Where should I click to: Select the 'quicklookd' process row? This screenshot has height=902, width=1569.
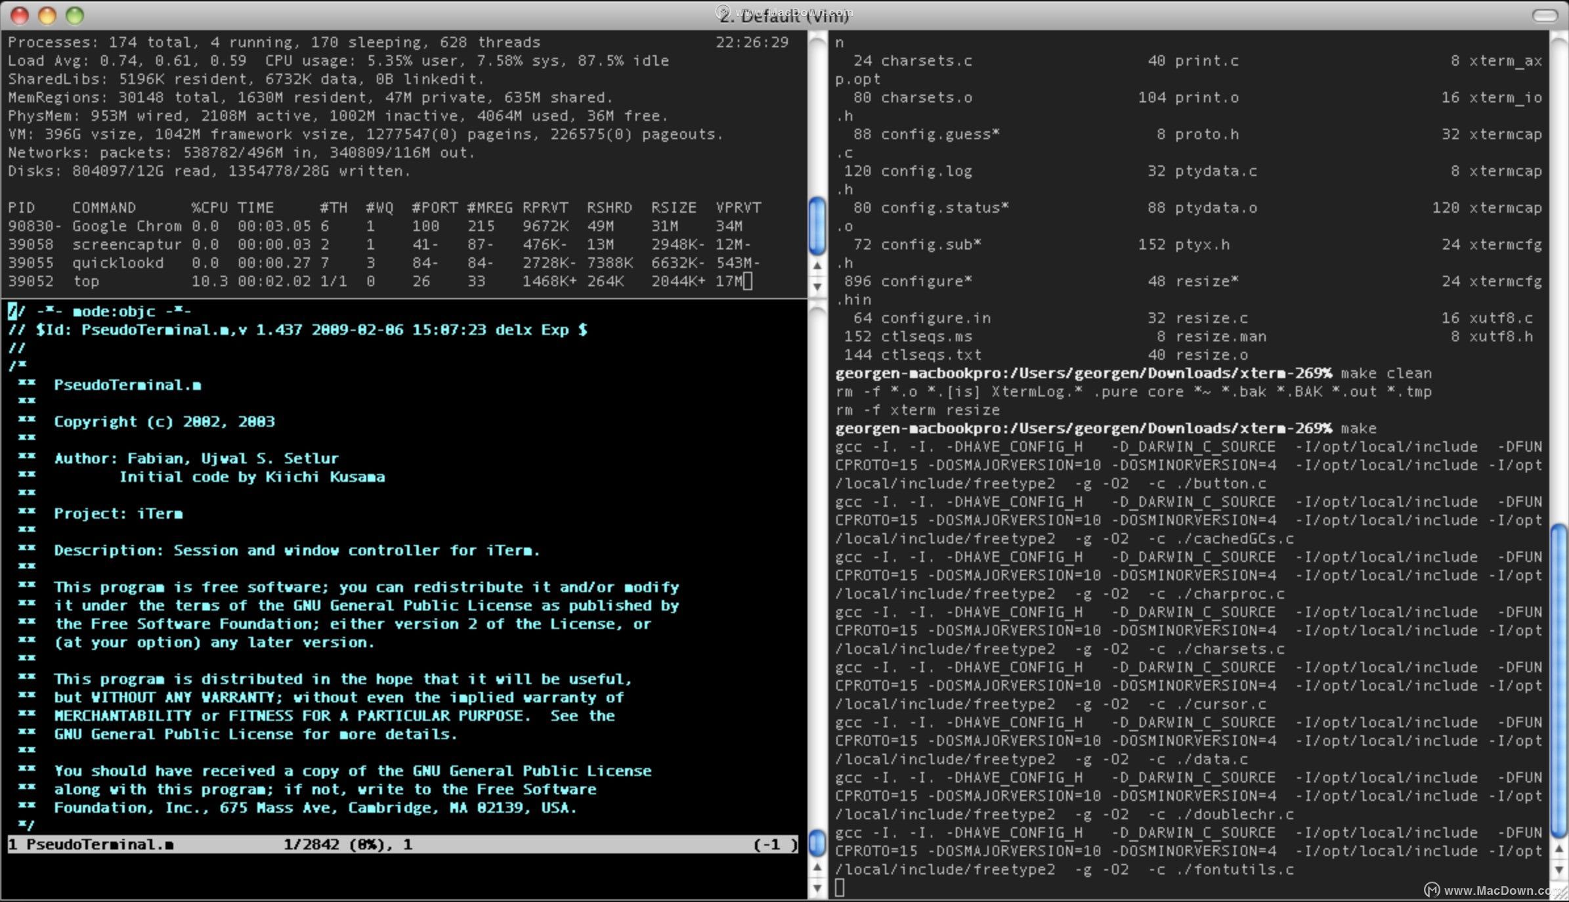pos(384,263)
